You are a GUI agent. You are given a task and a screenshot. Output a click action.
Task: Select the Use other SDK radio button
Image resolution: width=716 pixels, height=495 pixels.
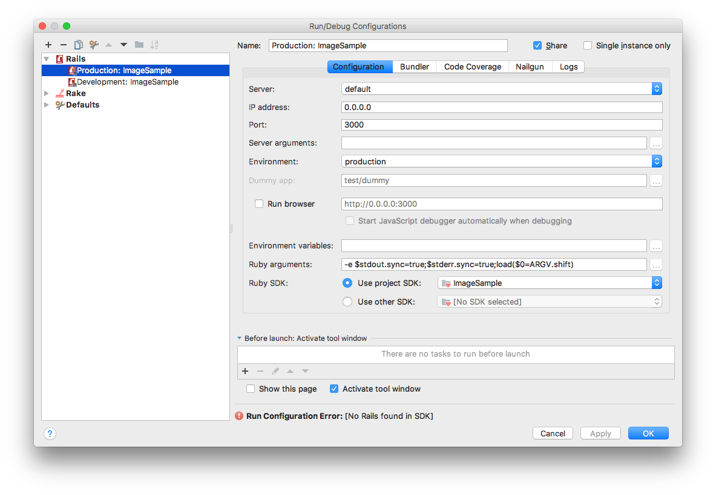[x=348, y=301]
